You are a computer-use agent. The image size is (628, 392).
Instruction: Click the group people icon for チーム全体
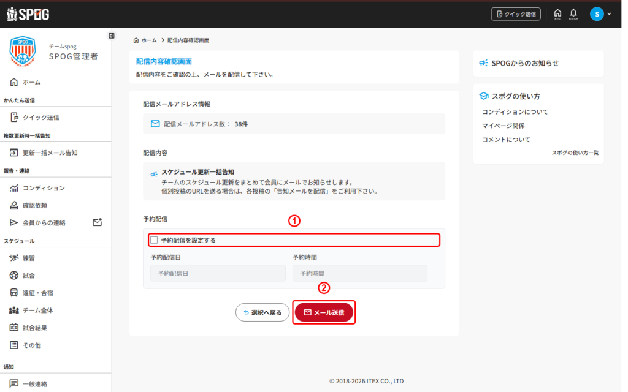click(x=14, y=310)
